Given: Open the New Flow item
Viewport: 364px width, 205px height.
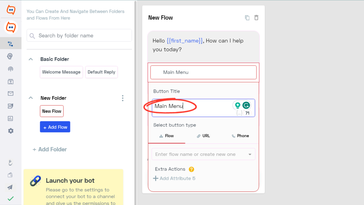Looking at the screenshot, I should (x=52, y=111).
